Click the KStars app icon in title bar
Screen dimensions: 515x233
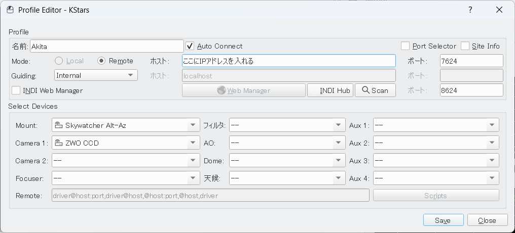tap(10, 10)
